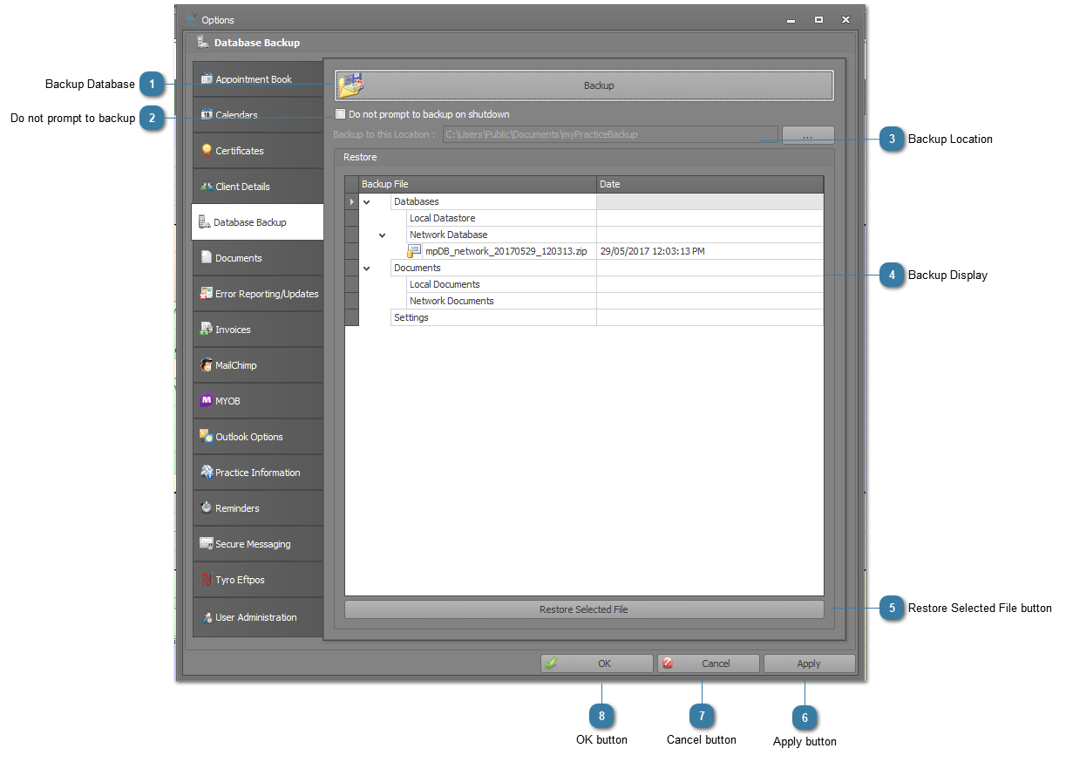
Task: Confirm with the OK button
Action: point(596,663)
